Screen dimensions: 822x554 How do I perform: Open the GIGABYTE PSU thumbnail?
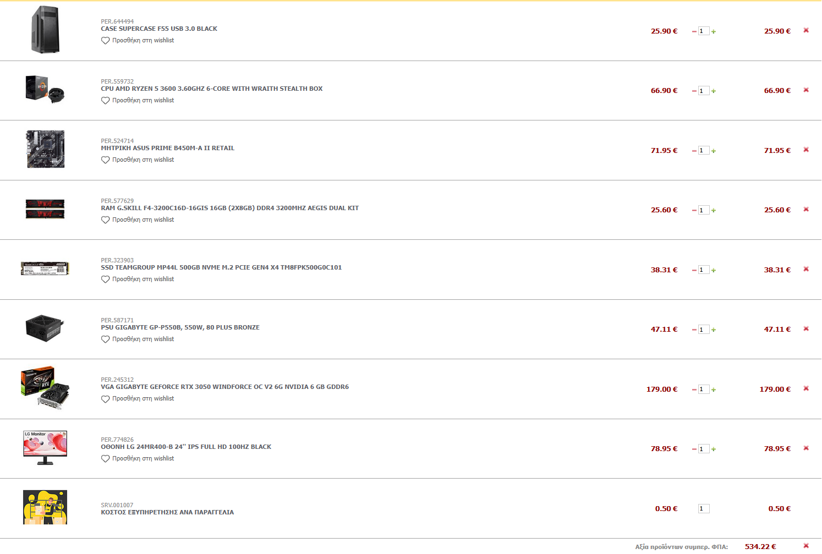point(45,328)
